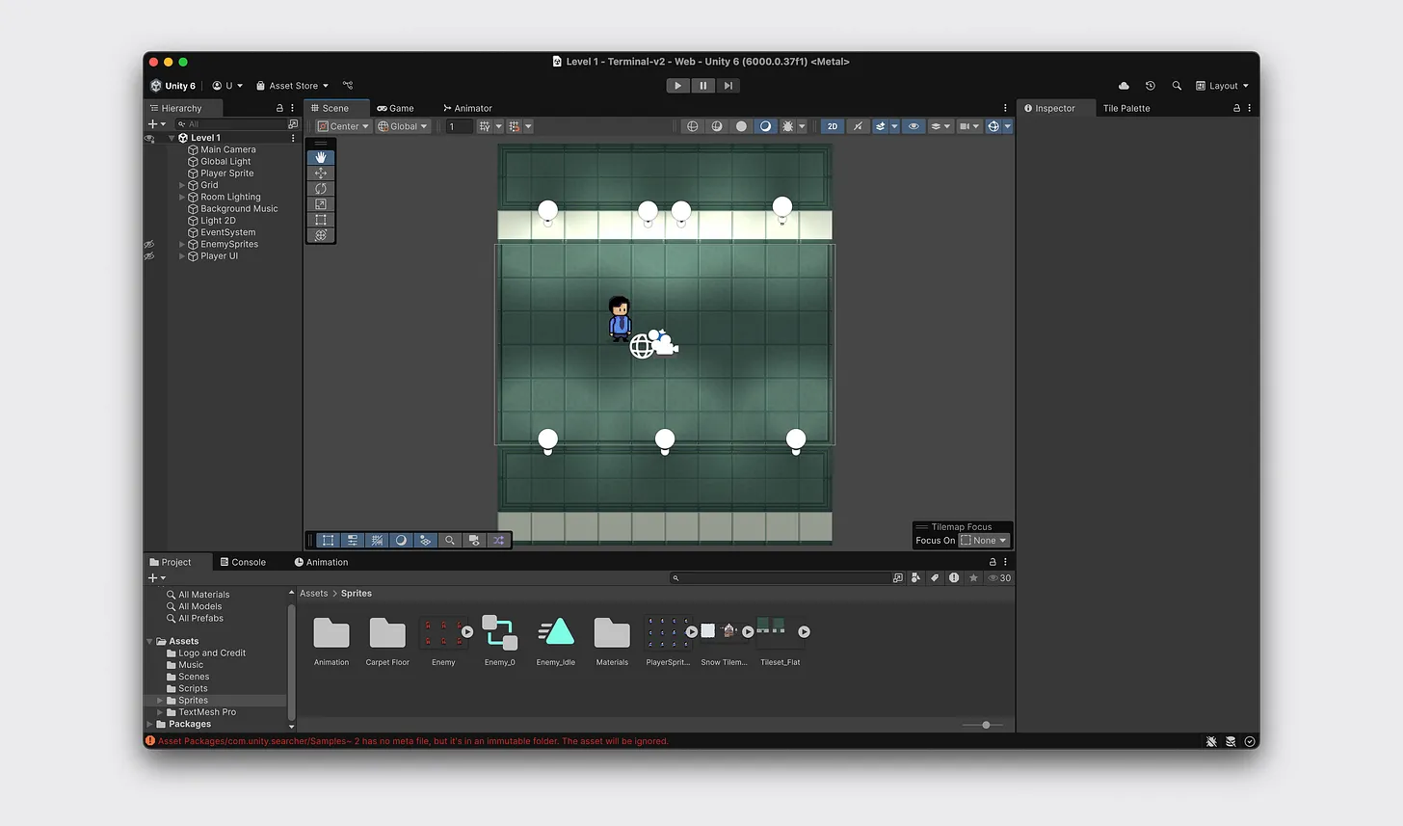Screen dimensions: 1403x826
Task: Adjust the Project thumbnail size slider
Action: (x=984, y=724)
